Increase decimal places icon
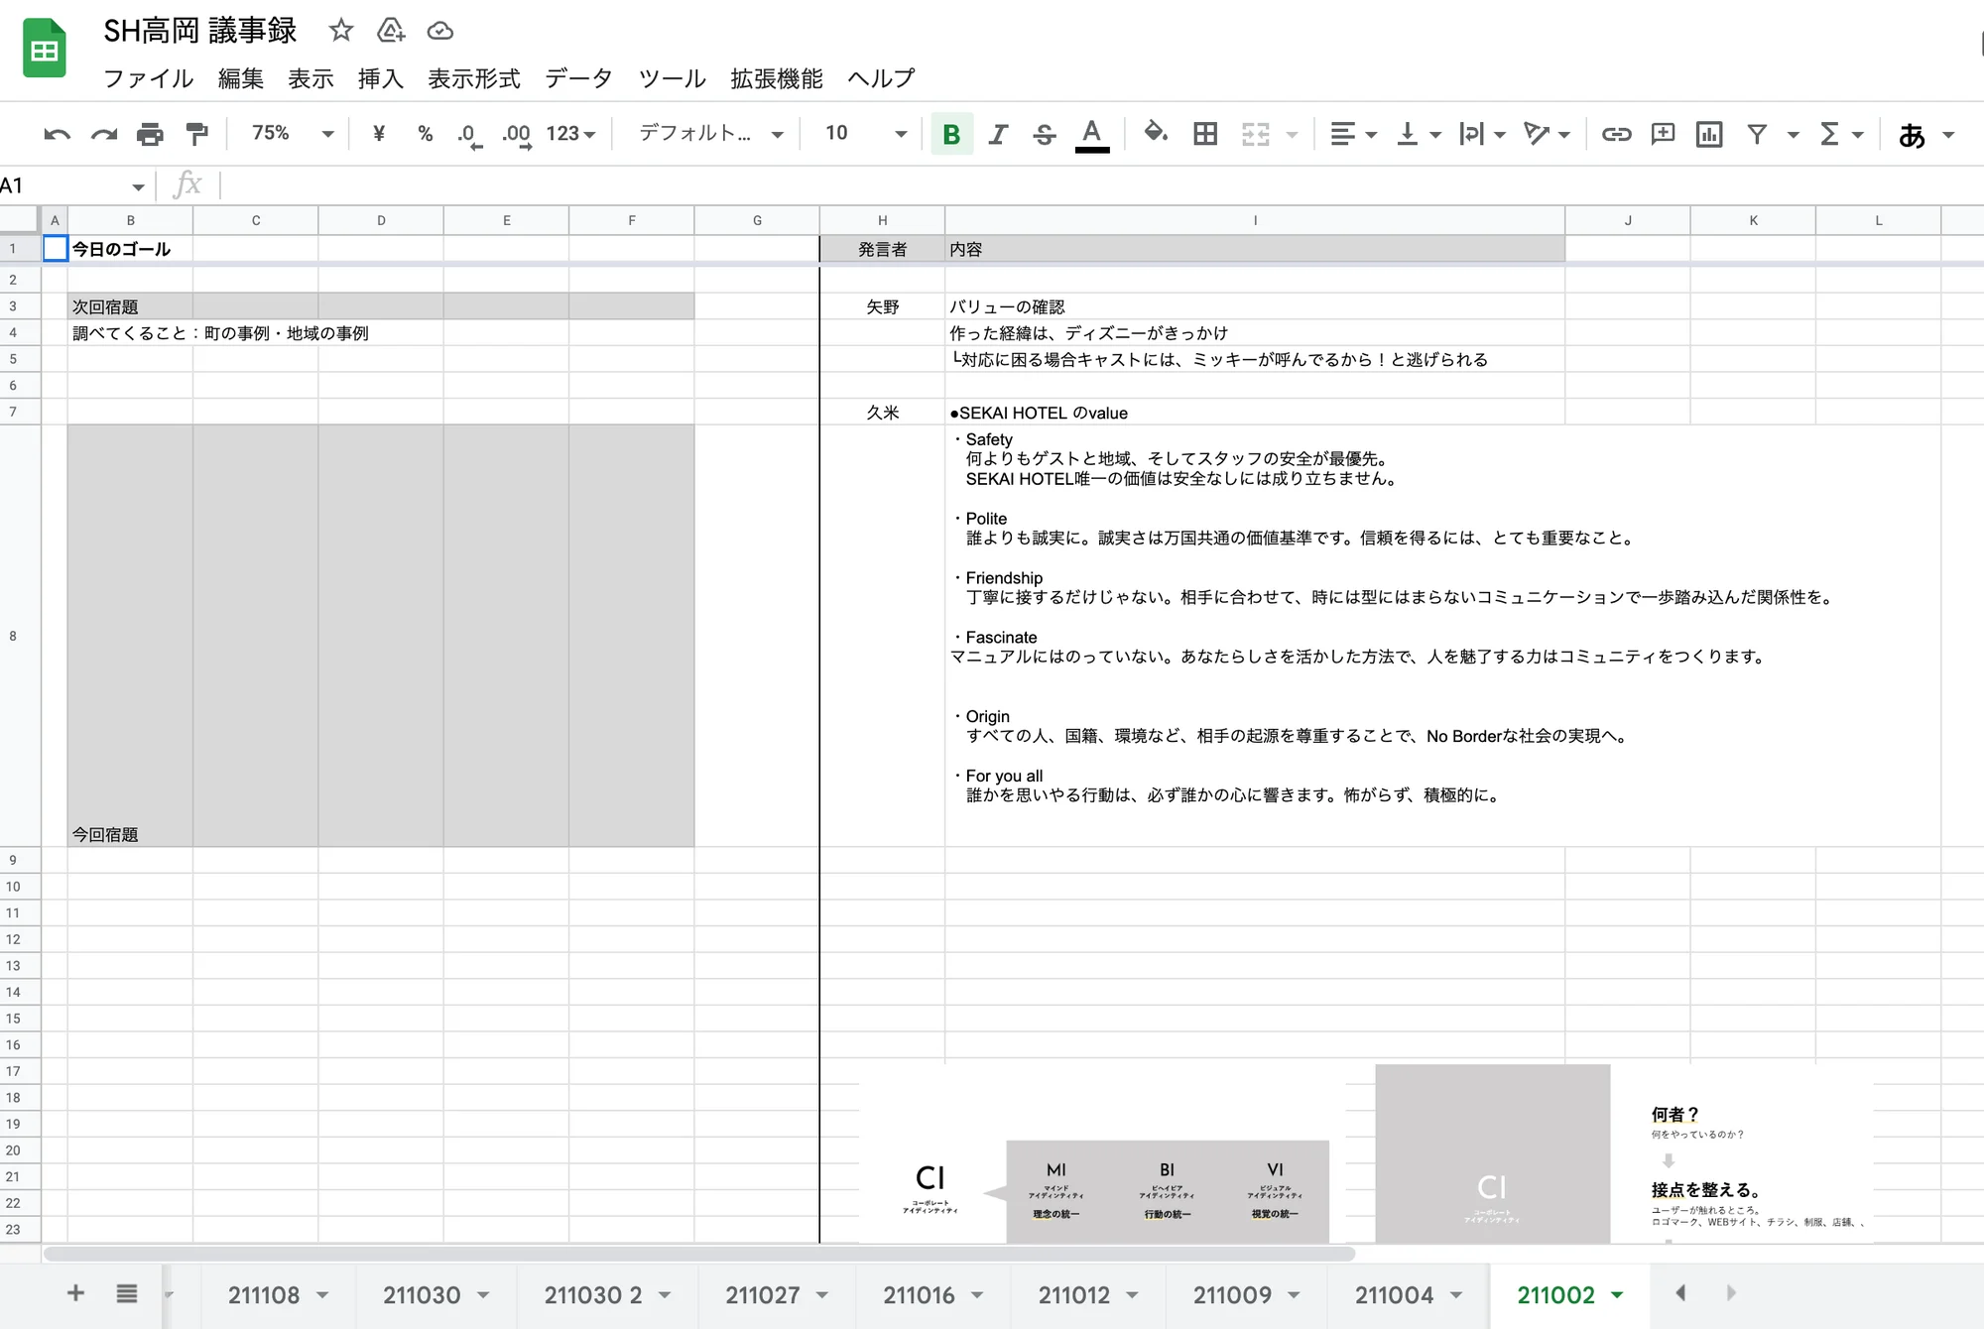 (x=517, y=135)
